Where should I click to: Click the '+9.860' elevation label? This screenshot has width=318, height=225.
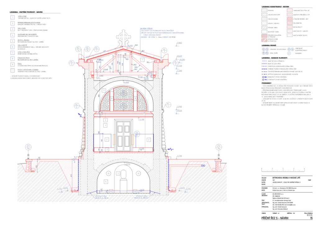click(179, 43)
